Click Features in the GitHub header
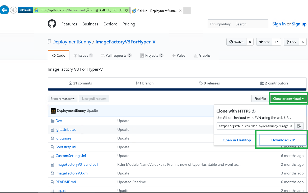The height and width of the screenshot is (193, 308). pyautogui.click(x=69, y=24)
